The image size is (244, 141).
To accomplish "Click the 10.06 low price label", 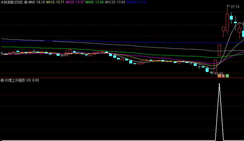I will click(x=219, y=73).
